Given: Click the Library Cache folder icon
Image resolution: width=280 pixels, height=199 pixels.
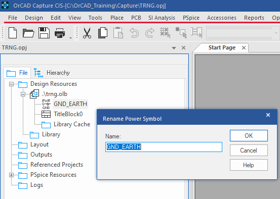Looking at the screenshot, I should [46, 125].
